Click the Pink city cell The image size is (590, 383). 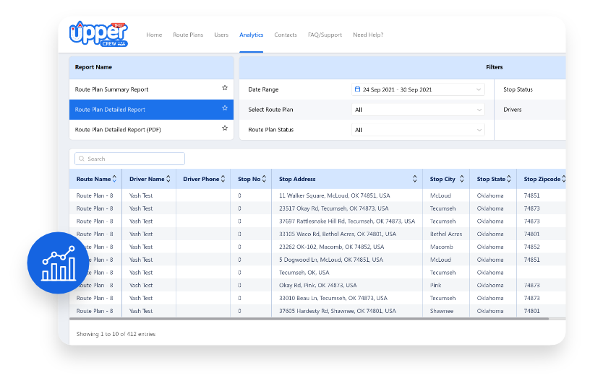pyautogui.click(x=436, y=285)
